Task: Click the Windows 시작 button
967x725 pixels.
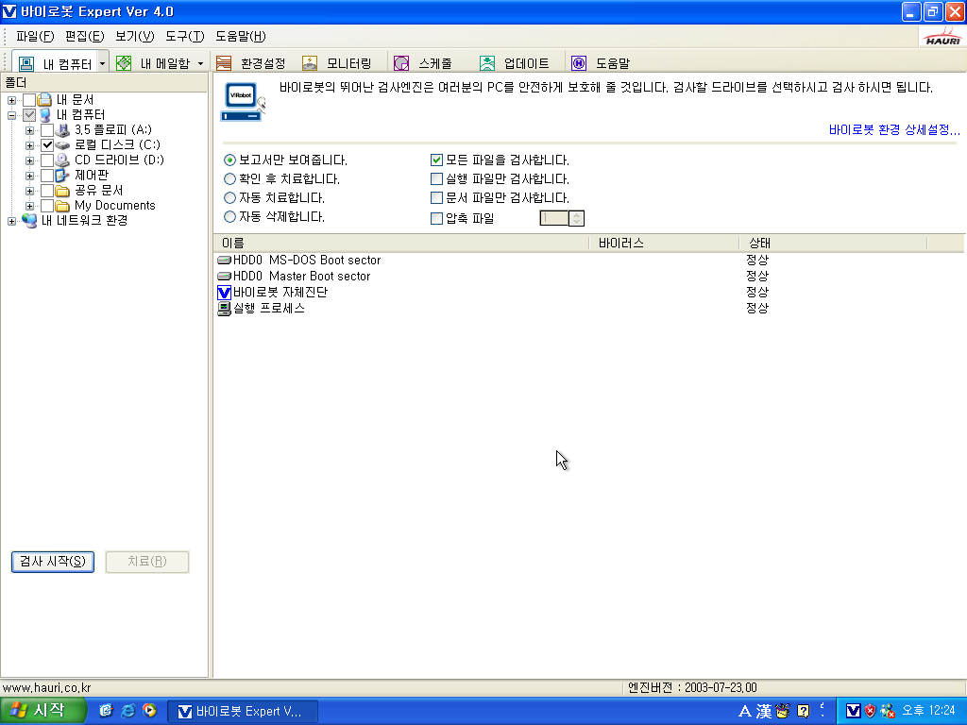Action: [x=42, y=711]
